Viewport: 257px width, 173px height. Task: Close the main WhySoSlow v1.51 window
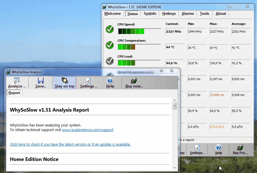(247, 6)
